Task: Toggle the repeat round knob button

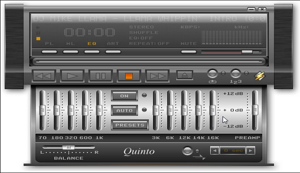Action: click(213, 73)
